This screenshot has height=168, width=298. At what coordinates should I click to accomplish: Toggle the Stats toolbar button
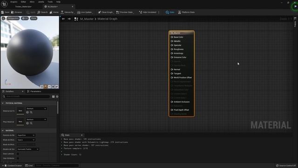[x=170, y=12]
